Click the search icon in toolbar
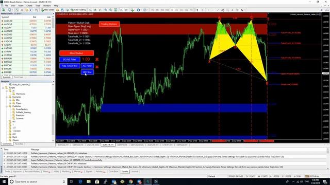 (322, 10)
